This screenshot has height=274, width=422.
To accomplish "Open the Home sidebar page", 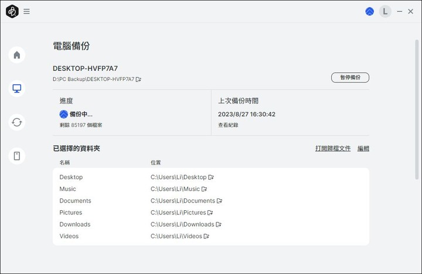I will coord(16,55).
